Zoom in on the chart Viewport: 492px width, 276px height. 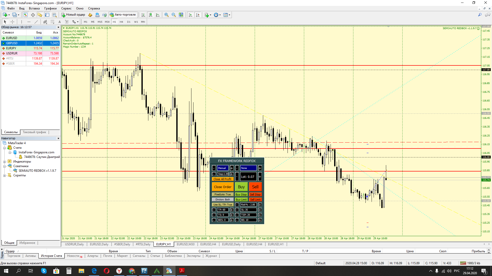click(x=167, y=15)
